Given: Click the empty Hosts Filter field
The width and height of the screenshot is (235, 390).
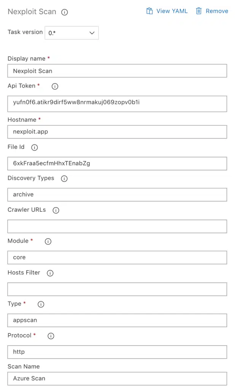Looking at the screenshot, I should [117, 289].
